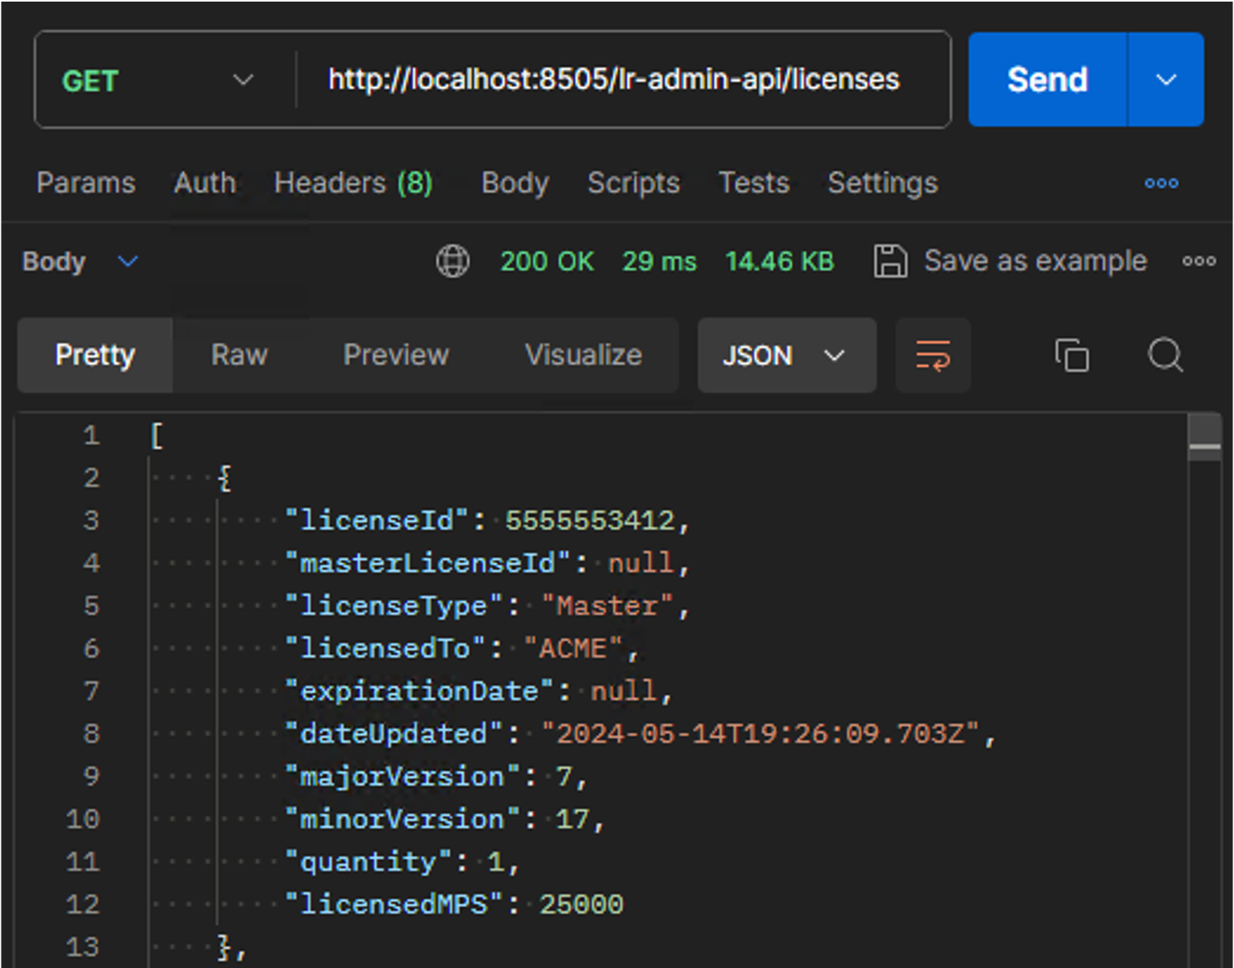Open the JSON format dropdown
This screenshot has width=1234, height=968.
click(x=786, y=355)
